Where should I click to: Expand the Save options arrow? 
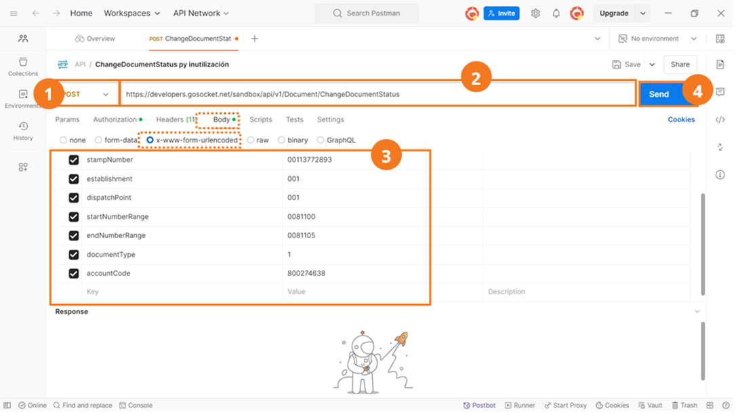(652, 64)
